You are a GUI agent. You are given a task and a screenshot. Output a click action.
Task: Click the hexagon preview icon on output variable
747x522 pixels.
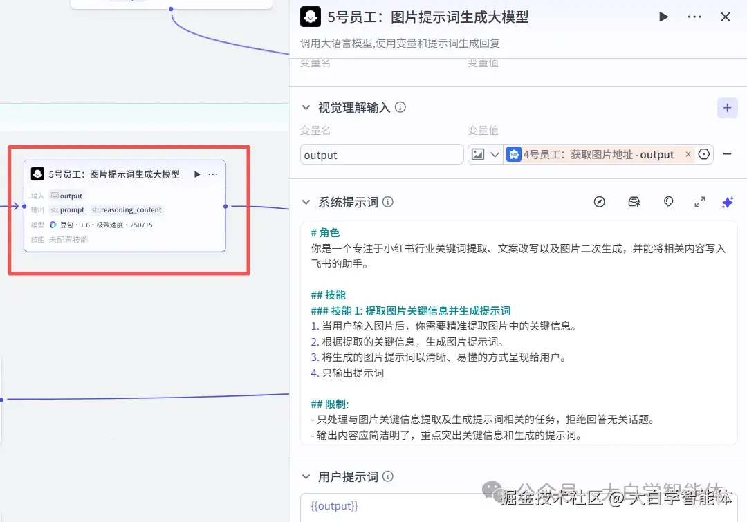[703, 154]
